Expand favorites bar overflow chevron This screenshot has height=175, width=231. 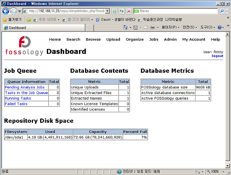tap(228, 18)
